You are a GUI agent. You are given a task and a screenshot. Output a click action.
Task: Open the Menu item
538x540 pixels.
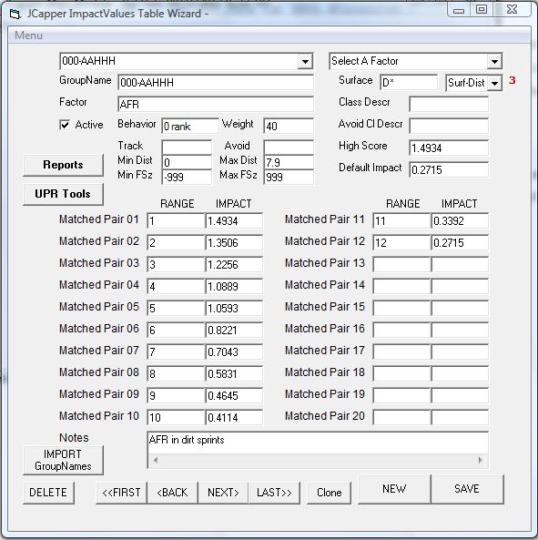pyautogui.click(x=28, y=36)
